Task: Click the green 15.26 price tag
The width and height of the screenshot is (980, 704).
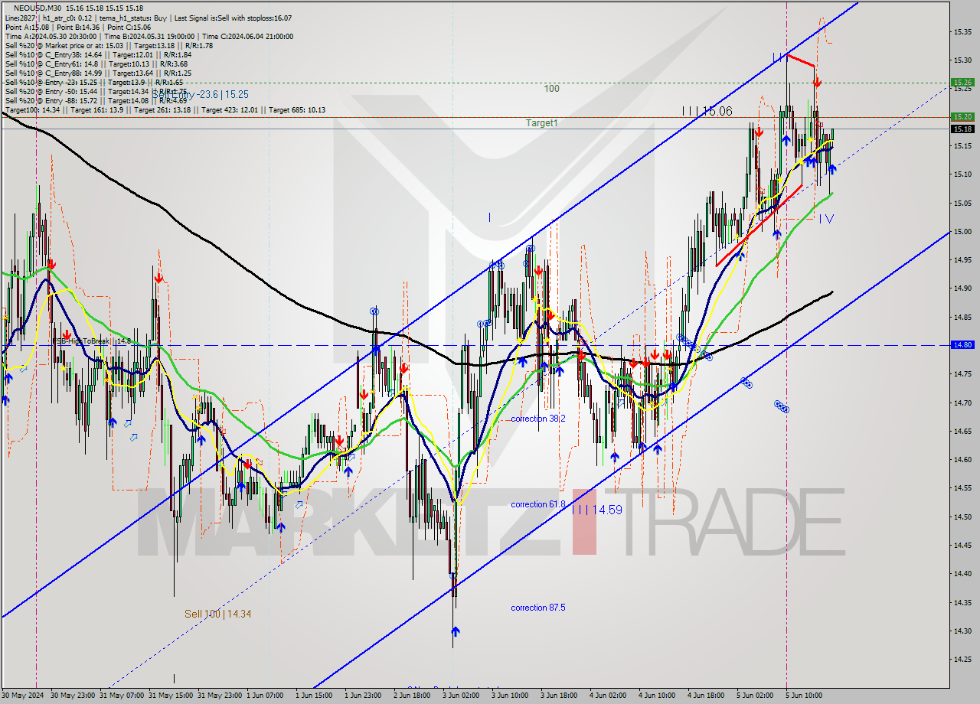Action: (962, 83)
